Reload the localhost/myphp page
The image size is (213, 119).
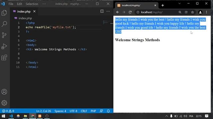130,12
